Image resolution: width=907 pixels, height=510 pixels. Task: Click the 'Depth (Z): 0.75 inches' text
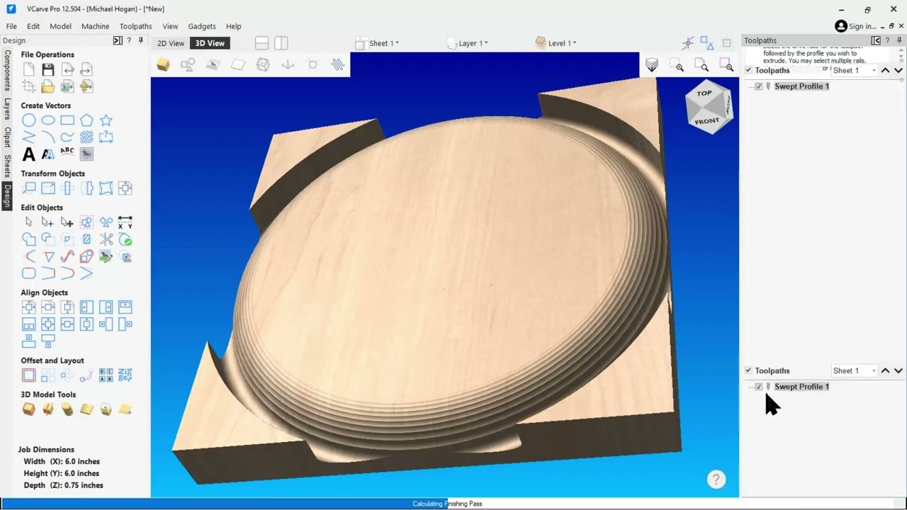click(63, 485)
